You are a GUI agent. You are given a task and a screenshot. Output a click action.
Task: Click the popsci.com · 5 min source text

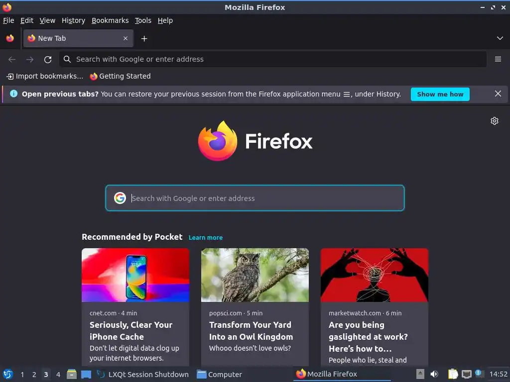click(236, 313)
